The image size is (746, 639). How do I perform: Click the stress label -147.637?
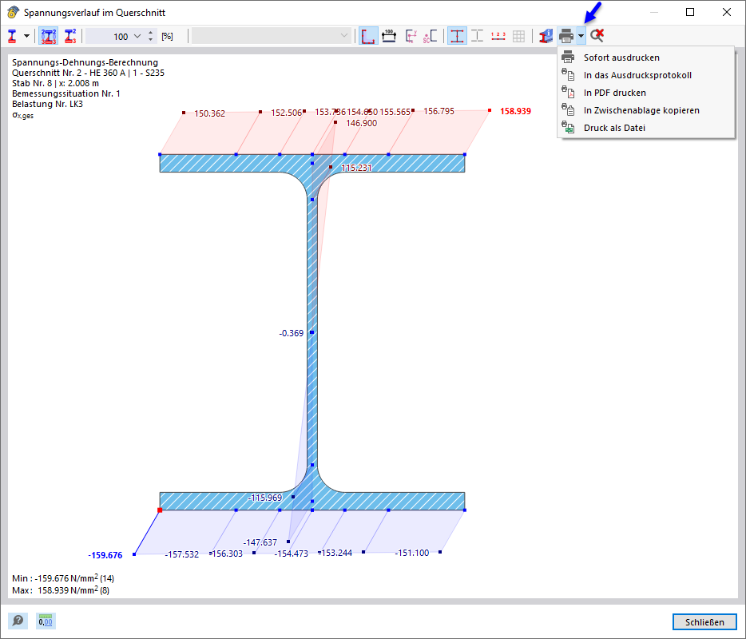(x=260, y=542)
